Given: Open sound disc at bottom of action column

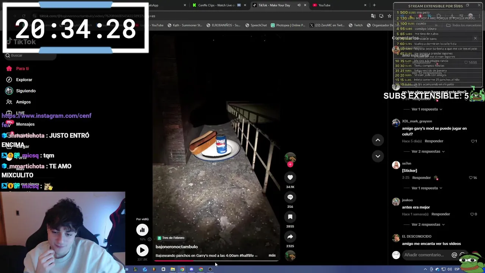Looking at the screenshot, I should [290, 257].
